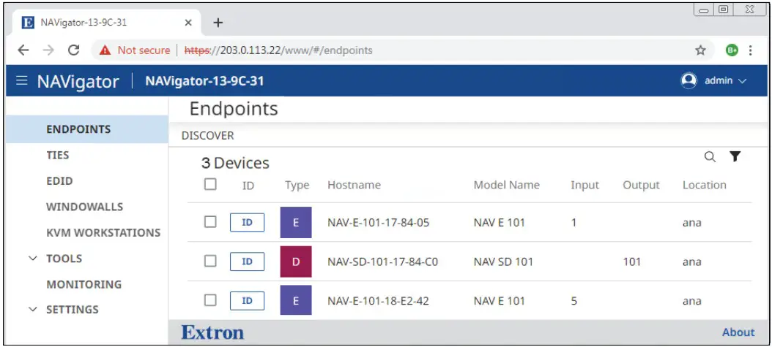Screen dimensions: 772x347
Task: Select hostname NAV-SD-101-17-84-C0
Action: click(x=382, y=262)
